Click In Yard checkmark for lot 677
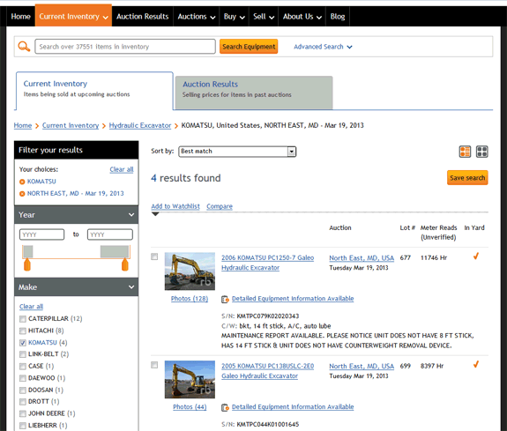 tap(476, 256)
